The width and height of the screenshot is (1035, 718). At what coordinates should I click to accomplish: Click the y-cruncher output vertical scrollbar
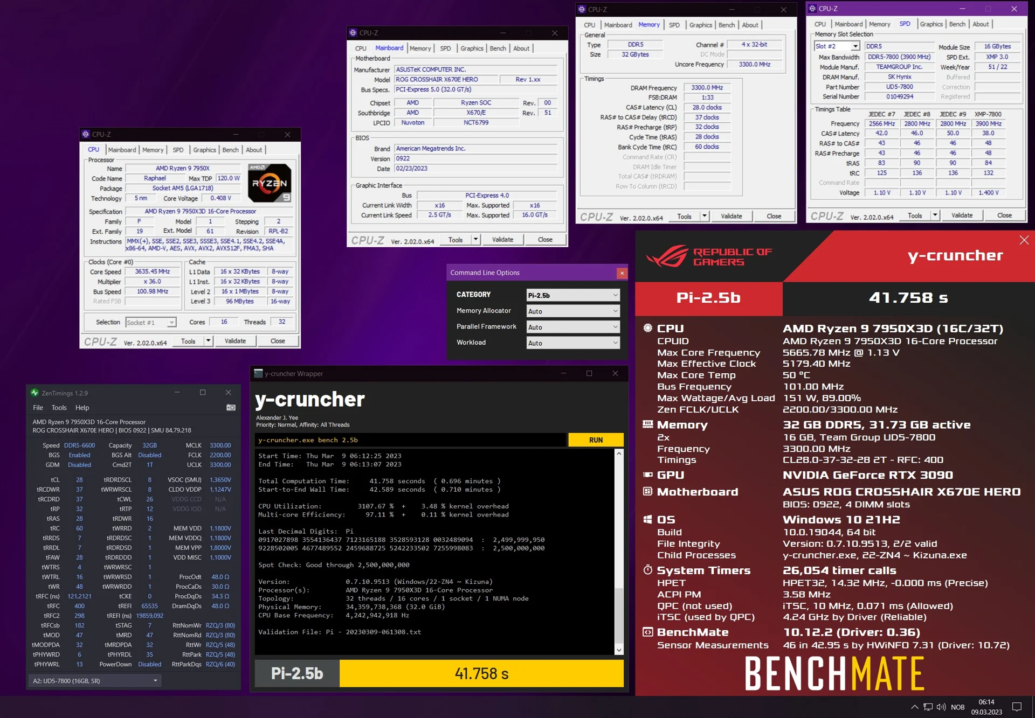[x=619, y=552]
